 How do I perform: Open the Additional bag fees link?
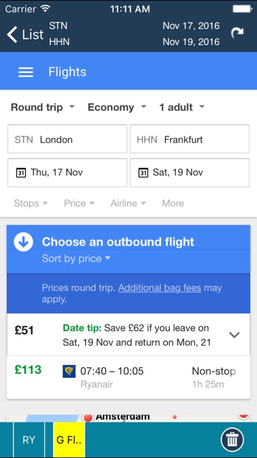160,288
